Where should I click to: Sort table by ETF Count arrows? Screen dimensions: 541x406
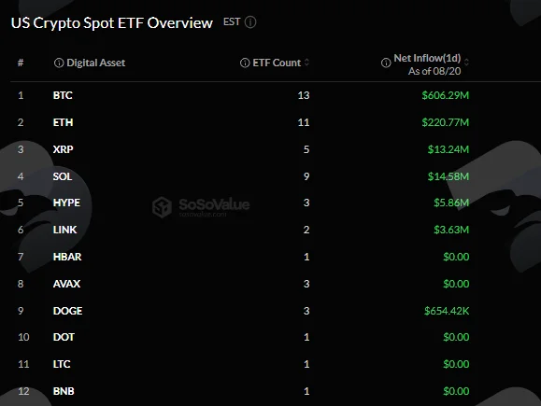pyautogui.click(x=306, y=63)
